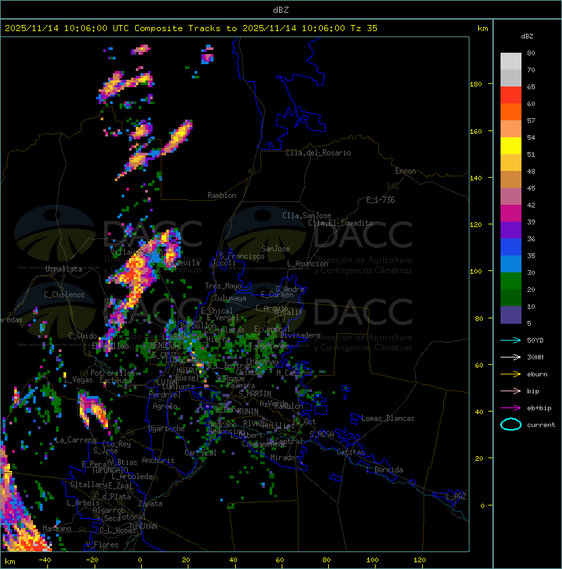
Task: Click the '50YD' legend label
Action: [535, 340]
